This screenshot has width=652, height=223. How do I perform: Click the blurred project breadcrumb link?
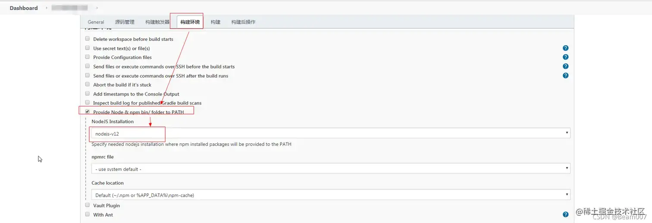tap(69, 8)
